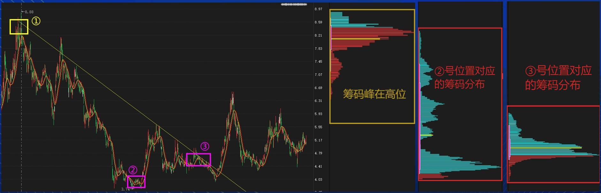Click the 8.59 price axis label

point(318,22)
